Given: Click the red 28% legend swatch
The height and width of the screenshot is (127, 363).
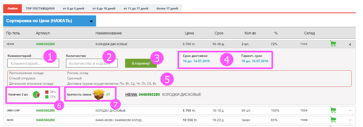Looking at the screenshot, I should (x=47, y=92).
